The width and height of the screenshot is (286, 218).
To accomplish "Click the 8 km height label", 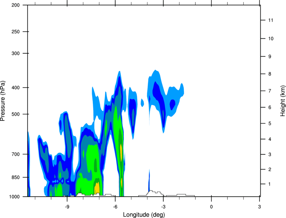I will point(270,74).
